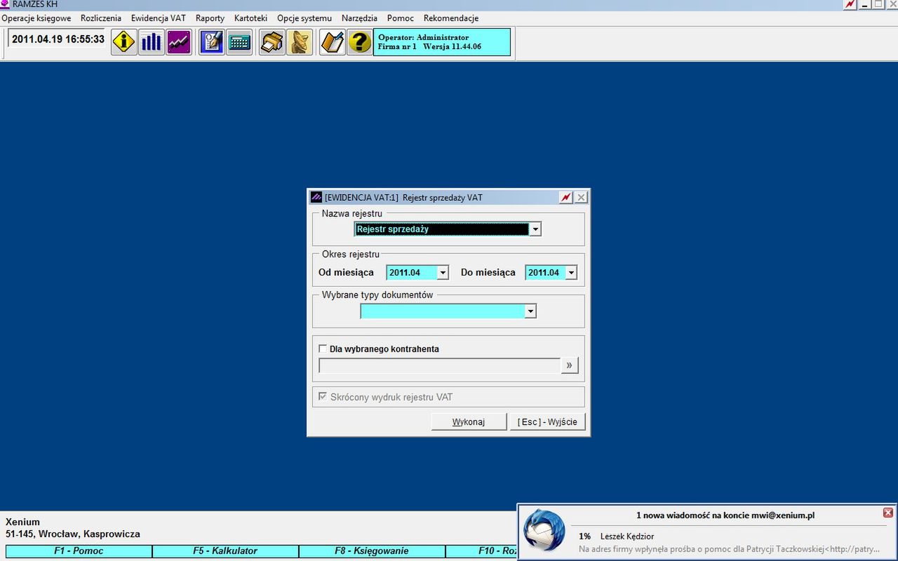Open message from Leszek Kędzior in notification

(x=627, y=536)
